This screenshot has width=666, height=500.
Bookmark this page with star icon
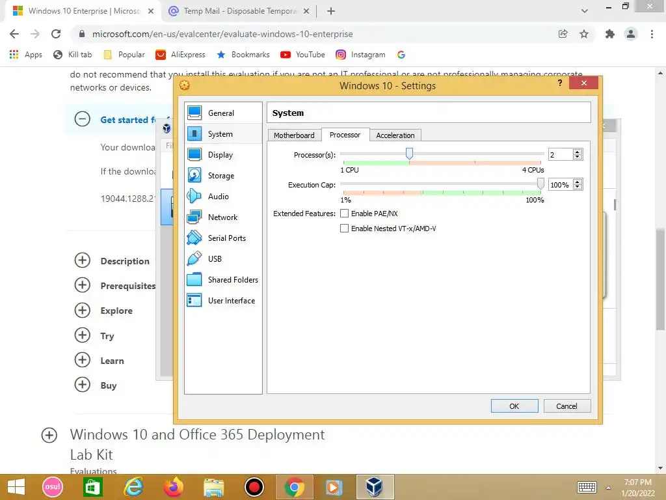pyautogui.click(x=584, y=34)
